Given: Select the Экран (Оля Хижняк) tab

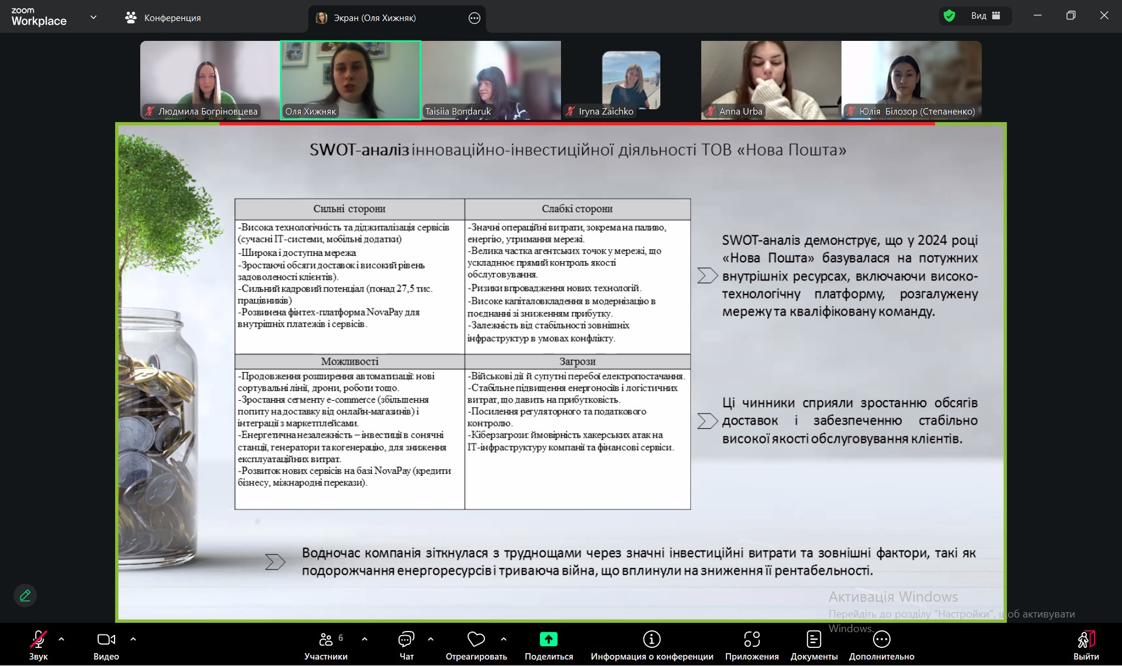Looking at the screenshot, I should (x=374, y=18).
